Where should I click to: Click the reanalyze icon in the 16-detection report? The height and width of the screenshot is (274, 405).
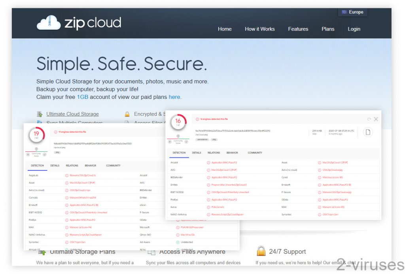369,119
